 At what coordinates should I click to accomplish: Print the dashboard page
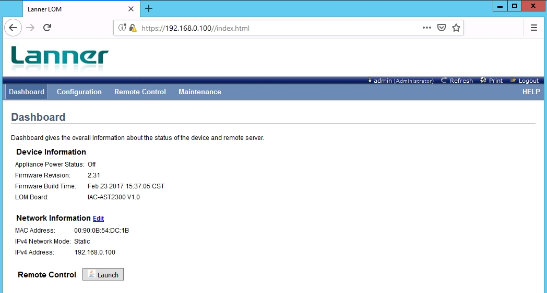496,81
